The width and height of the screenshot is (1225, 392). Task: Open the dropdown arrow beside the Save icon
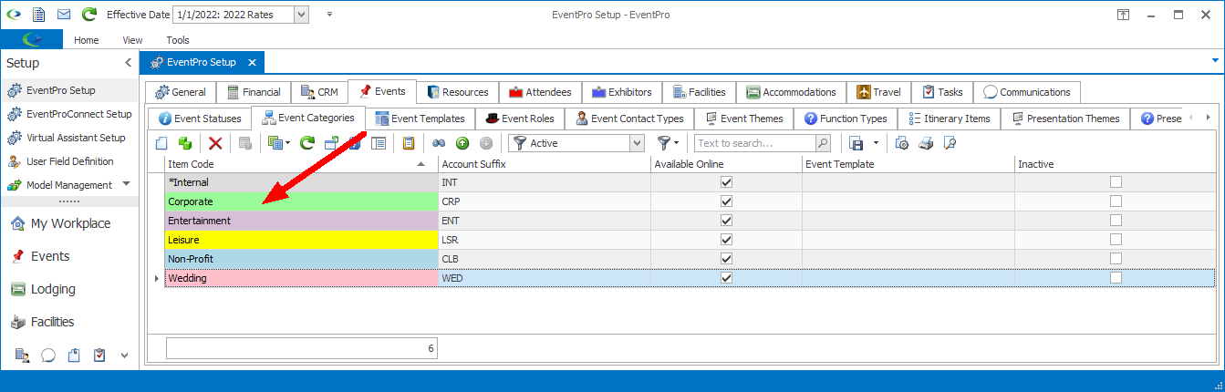[x=876, y=143]
